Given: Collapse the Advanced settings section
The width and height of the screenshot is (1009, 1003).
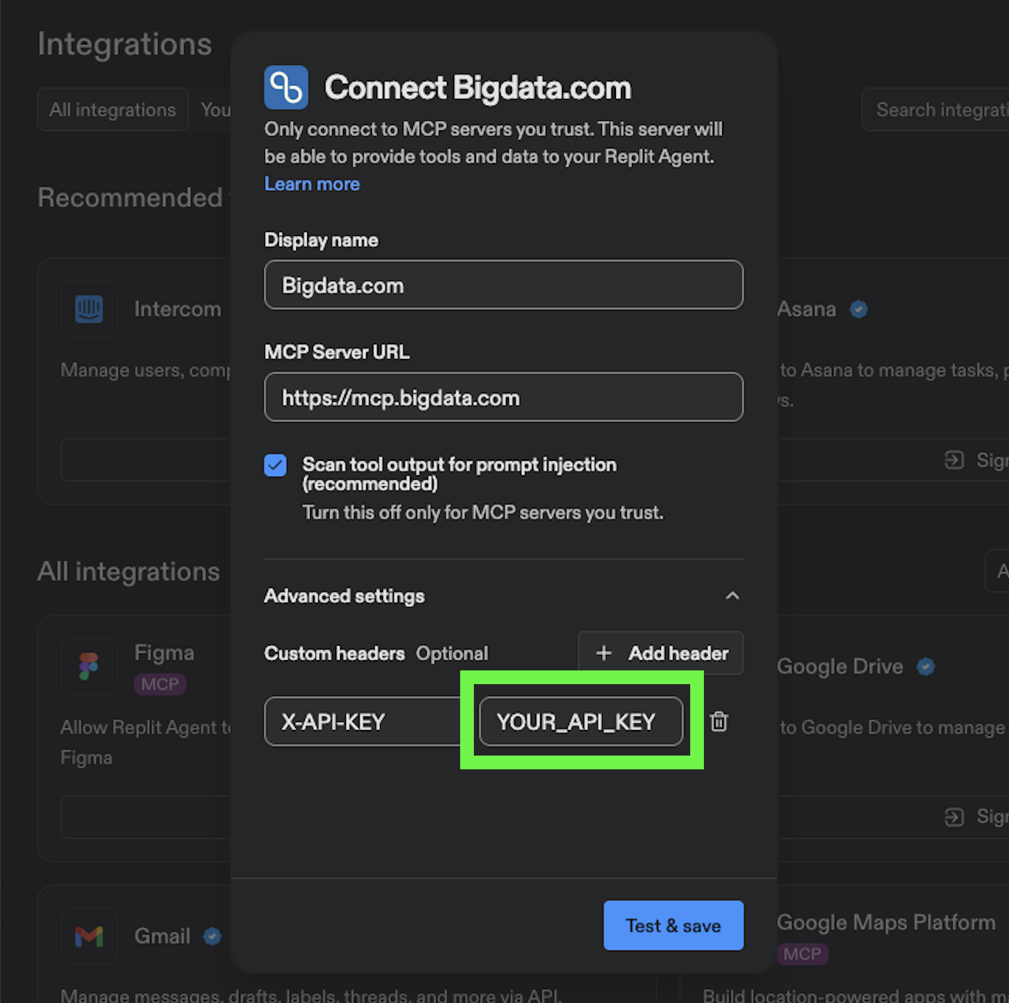Looking at the screenshot, I should coord(732,595).
